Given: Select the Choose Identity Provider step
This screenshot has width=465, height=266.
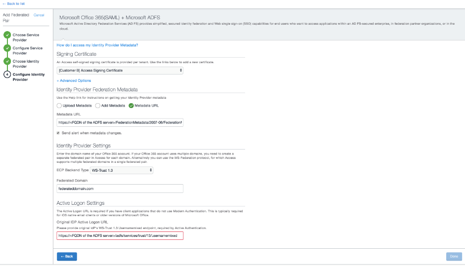Looking at the screenshot, I should [x=26, y=64].
